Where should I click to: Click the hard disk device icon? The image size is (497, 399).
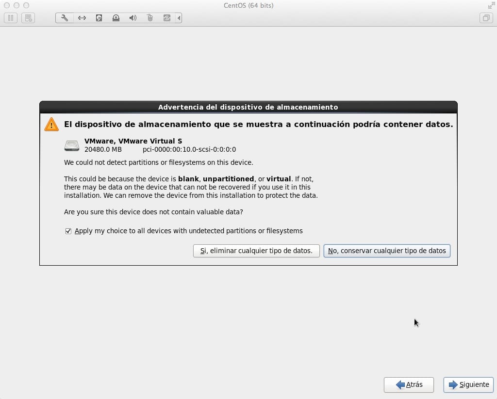pos(99,18)
